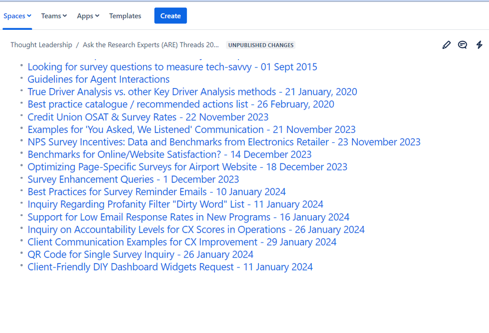Screen dimensions: 489x333
Task: Open the Templates menu item
Action: click(125, 16)
